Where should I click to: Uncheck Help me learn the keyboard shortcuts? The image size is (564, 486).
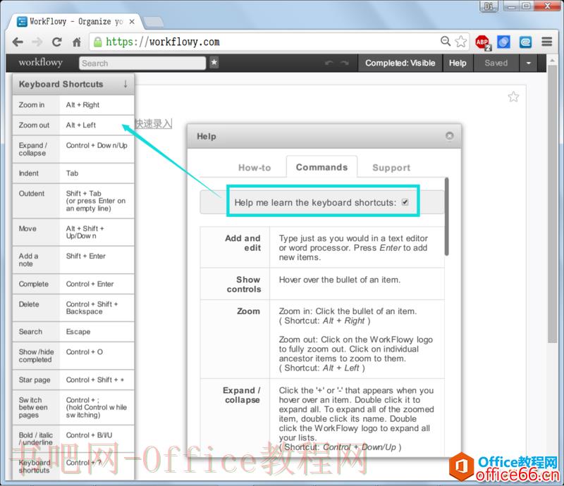pyautogui.click(x=405, y=202)
